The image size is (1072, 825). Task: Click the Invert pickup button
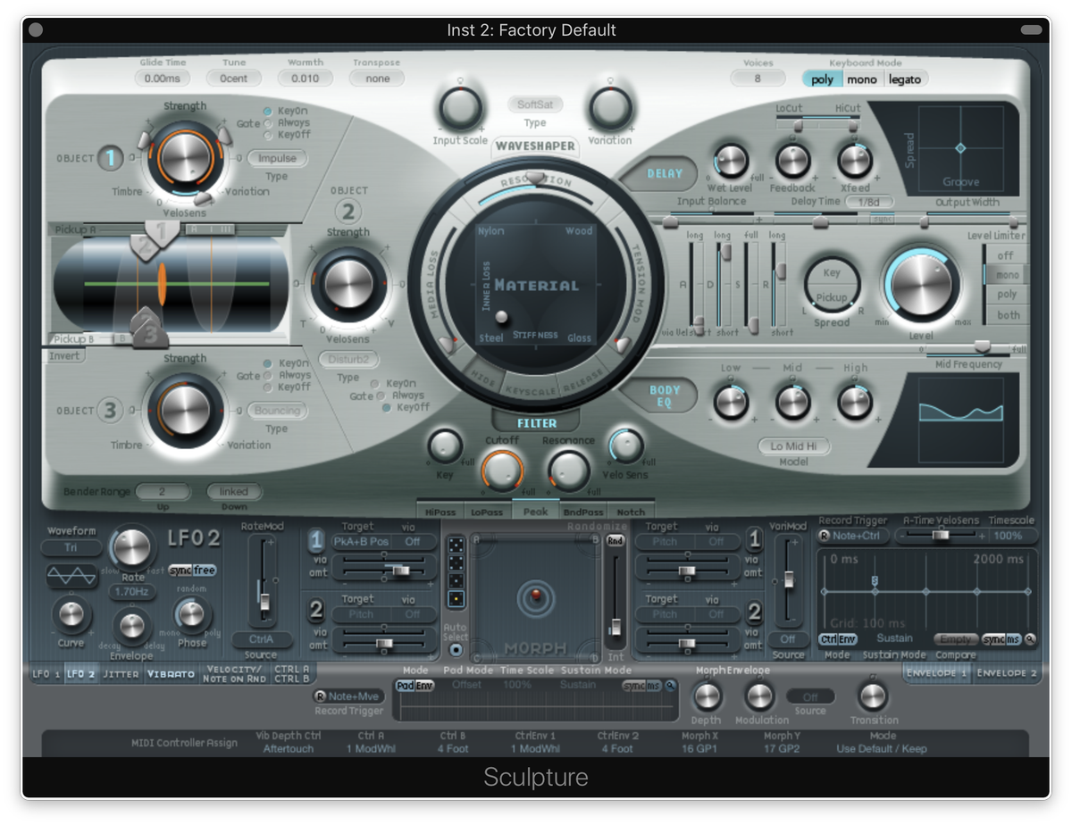(x=64, y=355)
